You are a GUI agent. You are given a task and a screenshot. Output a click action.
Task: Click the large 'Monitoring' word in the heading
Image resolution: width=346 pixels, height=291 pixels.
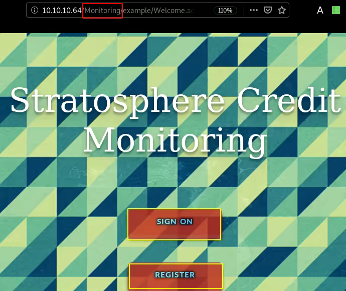[x=175, y=140]
